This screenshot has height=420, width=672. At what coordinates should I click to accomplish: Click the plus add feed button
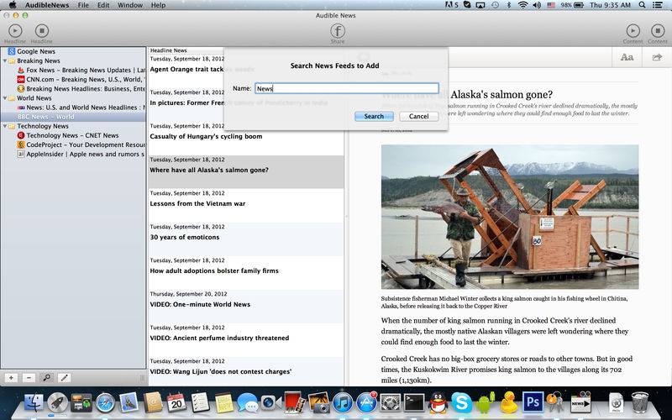(x=11, y=378)
